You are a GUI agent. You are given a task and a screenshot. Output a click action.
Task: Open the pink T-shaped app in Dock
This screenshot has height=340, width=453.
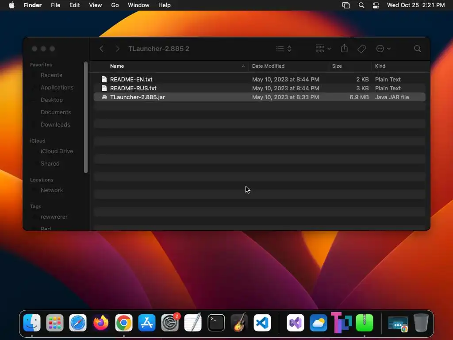coord(341,322)
